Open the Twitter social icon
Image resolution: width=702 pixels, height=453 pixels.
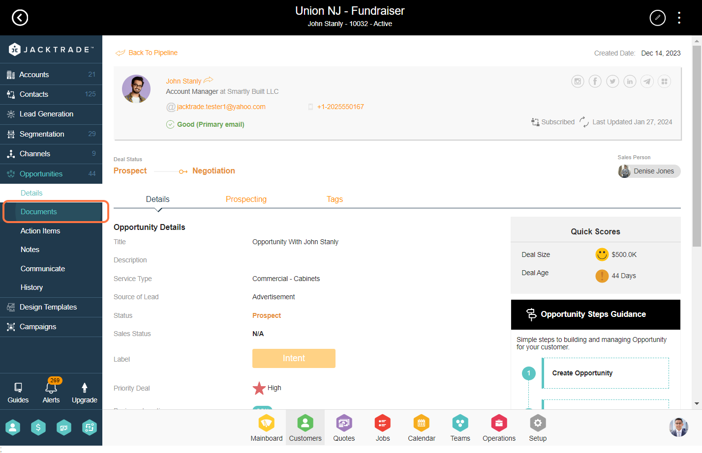point(612,82)
